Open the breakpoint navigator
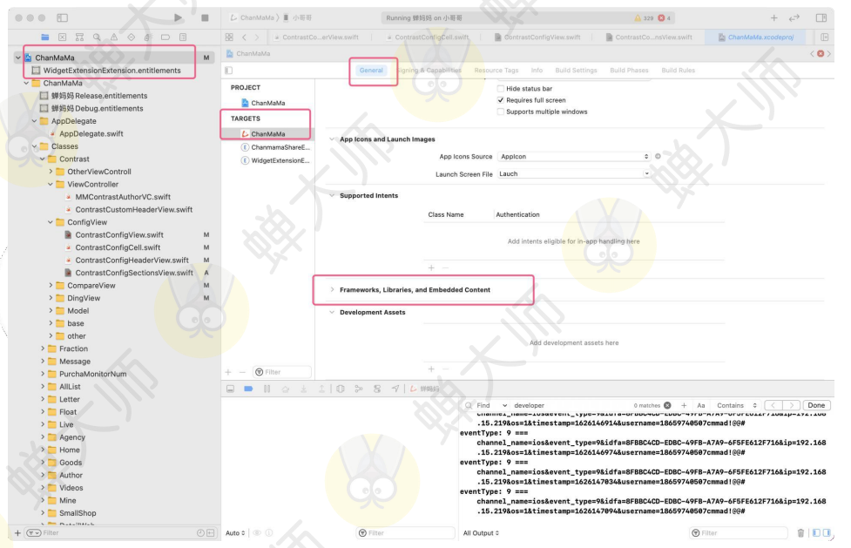851x548 pixels. coord(165,37)
